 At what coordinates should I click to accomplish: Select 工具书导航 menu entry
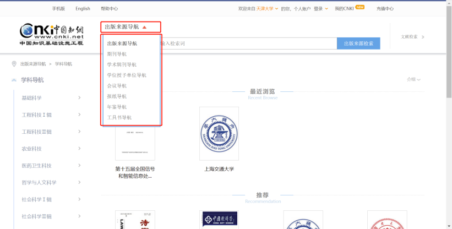pos(119,117)
